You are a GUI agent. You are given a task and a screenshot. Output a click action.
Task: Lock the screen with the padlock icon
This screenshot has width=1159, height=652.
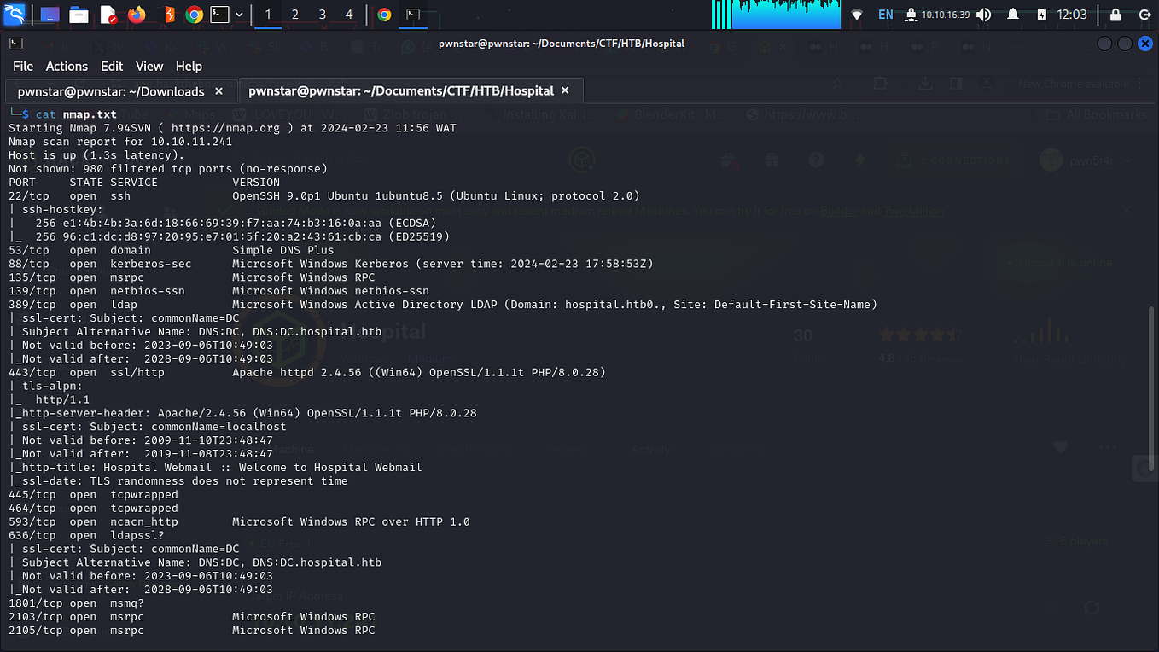(1115, 15)
